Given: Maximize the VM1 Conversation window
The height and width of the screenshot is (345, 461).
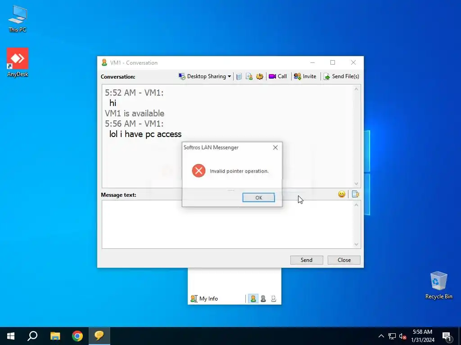Looking at the screenshot, I should (333, 62).
